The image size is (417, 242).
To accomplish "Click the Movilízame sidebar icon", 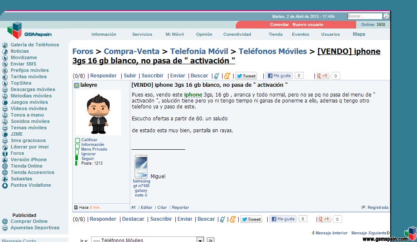I will tap(5, 58).
